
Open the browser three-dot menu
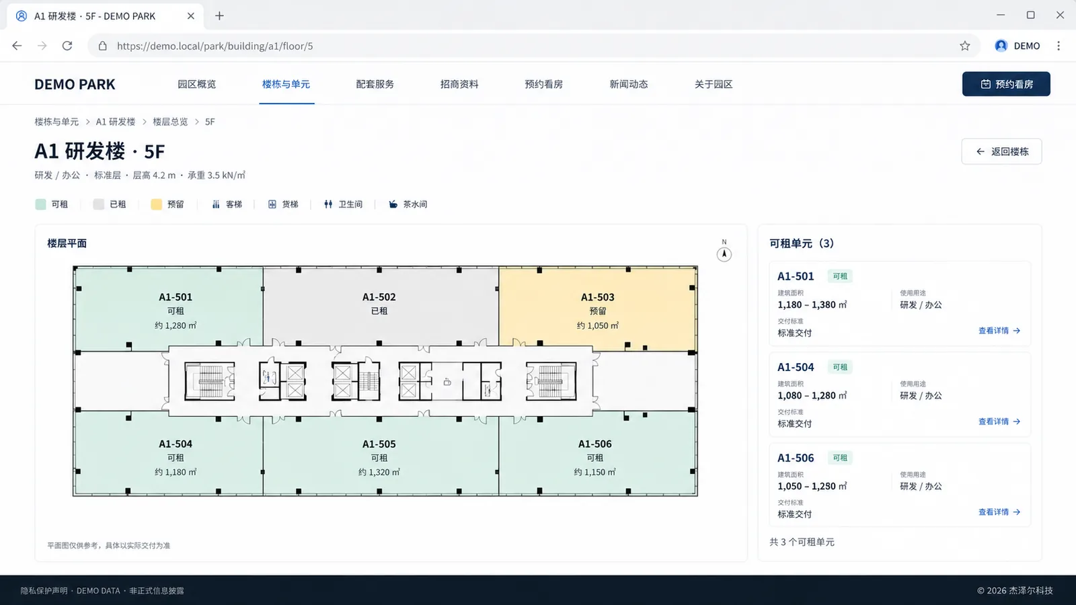tap(1059, 46)
